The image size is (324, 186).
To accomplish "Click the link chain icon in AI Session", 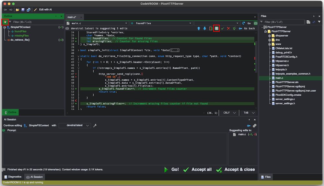I will click(x=255, y=126).
